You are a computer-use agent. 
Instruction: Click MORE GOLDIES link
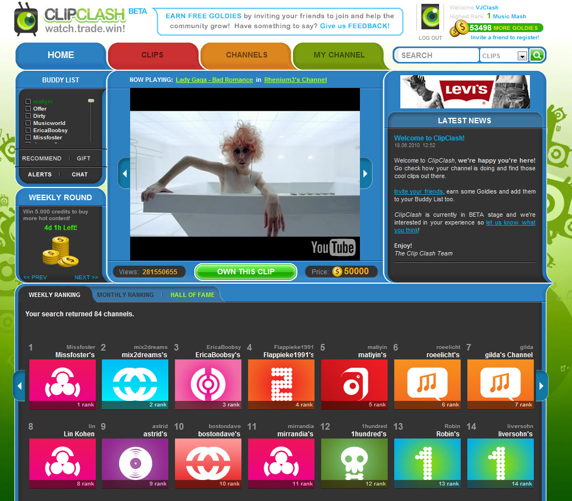coord(515,28)
